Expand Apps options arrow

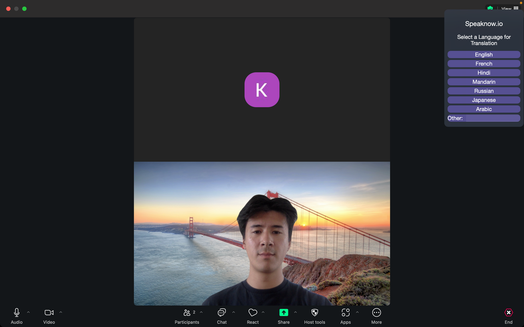357,312
